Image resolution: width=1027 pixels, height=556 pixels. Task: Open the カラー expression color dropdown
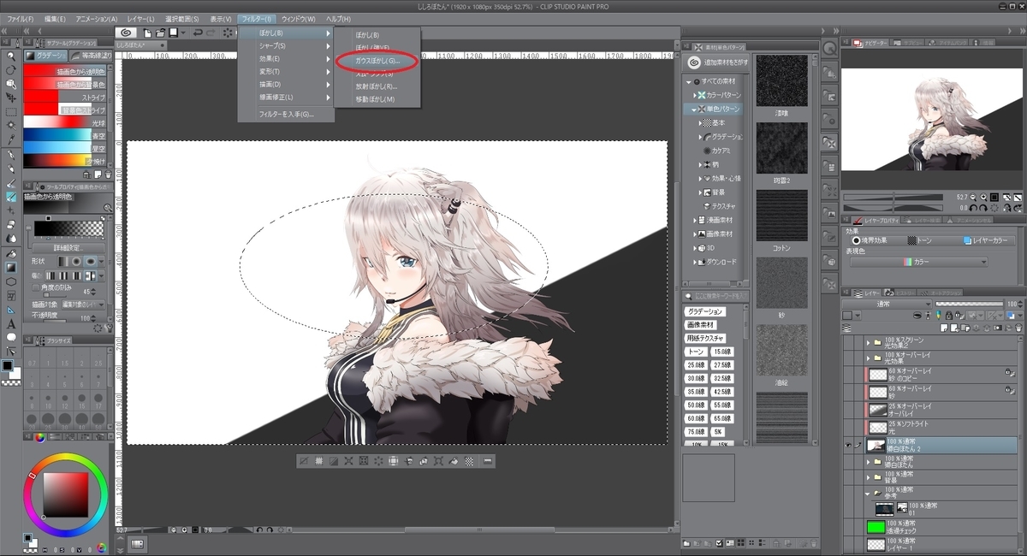coord(919,262)
